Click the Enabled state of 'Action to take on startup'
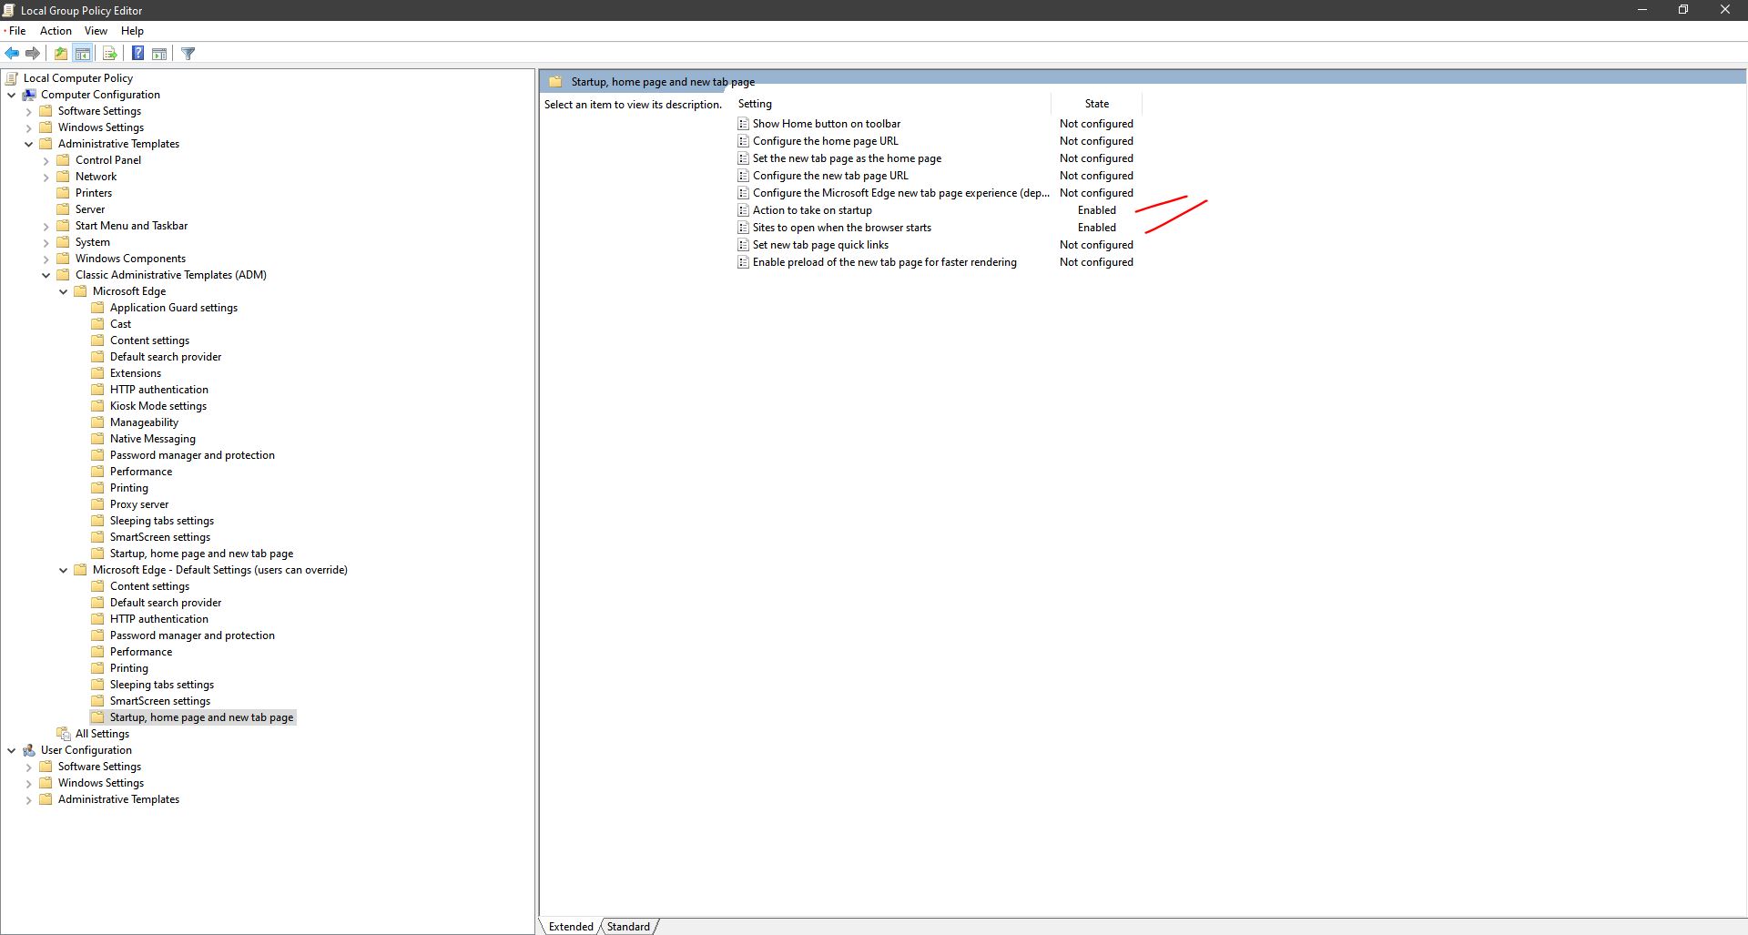The image size is (1748, 935). (x=1096, y=210)
